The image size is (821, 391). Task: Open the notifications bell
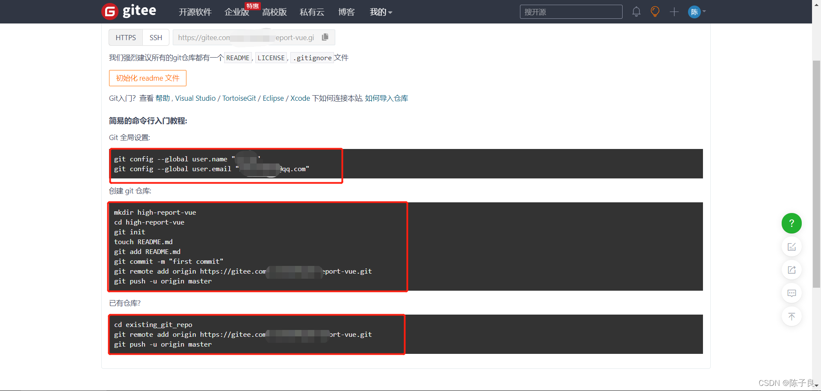(x=636, y=12)
